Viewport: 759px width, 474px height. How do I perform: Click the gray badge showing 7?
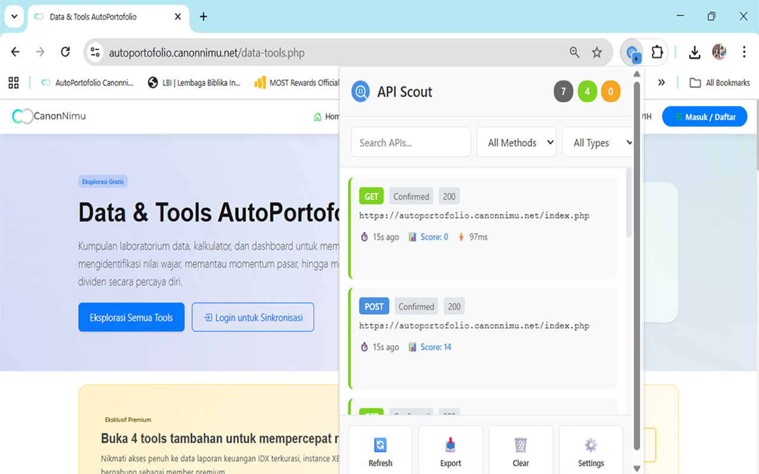(x=563, y=92)
